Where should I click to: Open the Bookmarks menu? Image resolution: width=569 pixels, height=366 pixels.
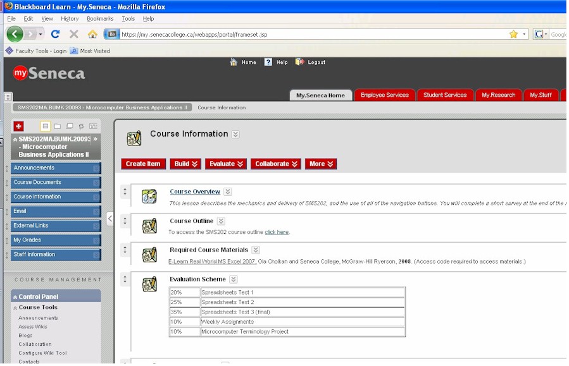click(100, 18)
